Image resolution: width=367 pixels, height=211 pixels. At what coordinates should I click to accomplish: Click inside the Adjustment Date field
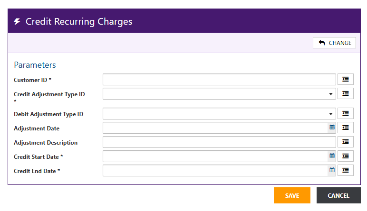point(215,128)
